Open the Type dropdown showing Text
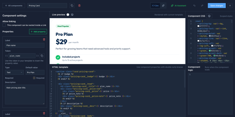This screenshot has width=235, height=117. [15, 72]
